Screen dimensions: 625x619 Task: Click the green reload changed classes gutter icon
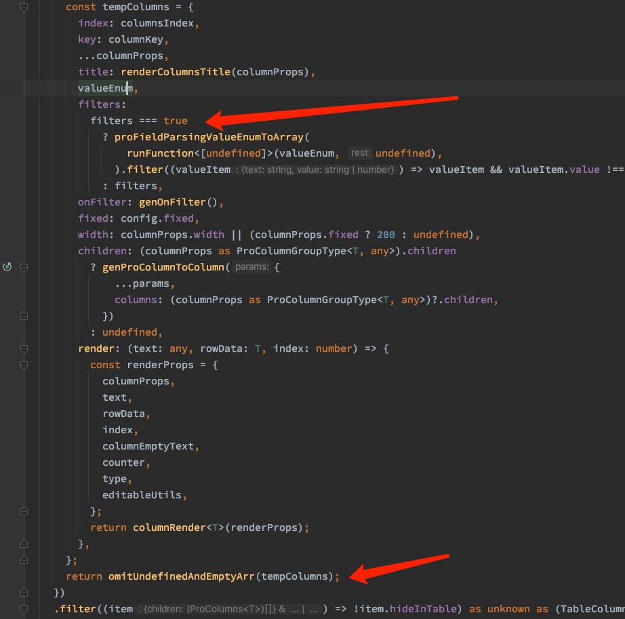click(7, 266)
